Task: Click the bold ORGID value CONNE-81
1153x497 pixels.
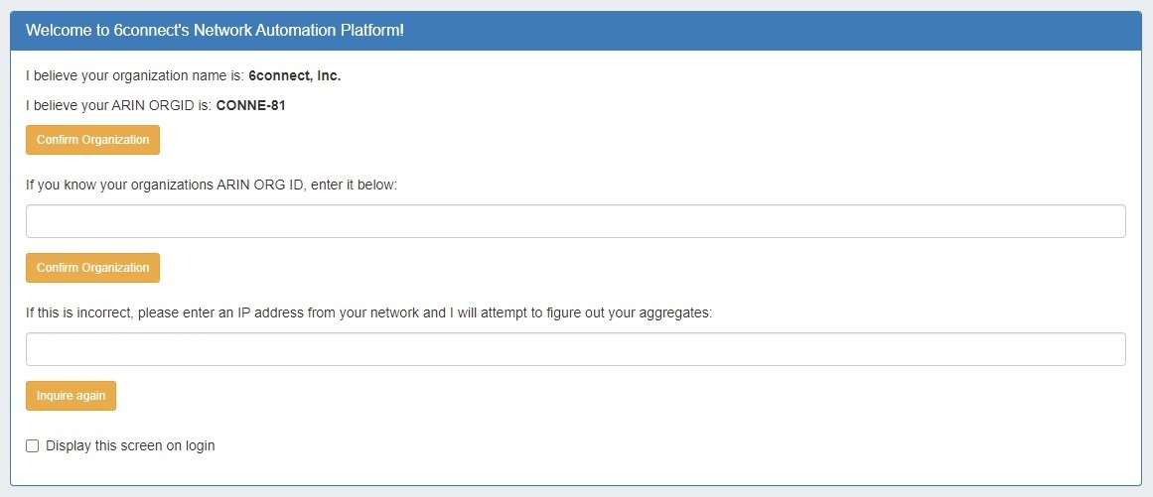Action: (250, 105)
